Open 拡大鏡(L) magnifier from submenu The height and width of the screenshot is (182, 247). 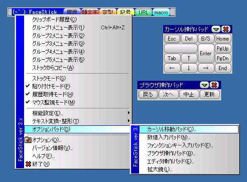click(x=189, y=170)
